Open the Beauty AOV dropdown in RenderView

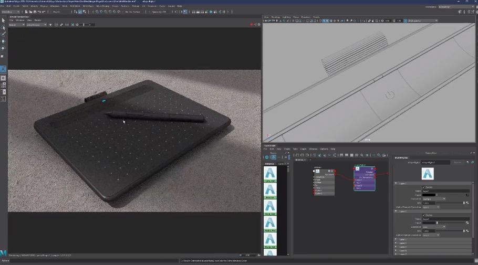click(x=16, y=25)
